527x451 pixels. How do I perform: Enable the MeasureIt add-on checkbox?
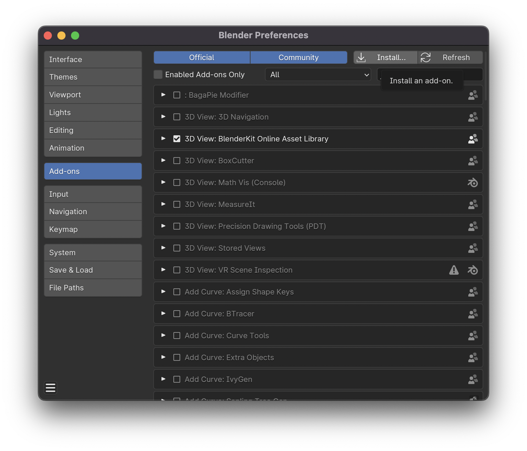click(177, 204)
